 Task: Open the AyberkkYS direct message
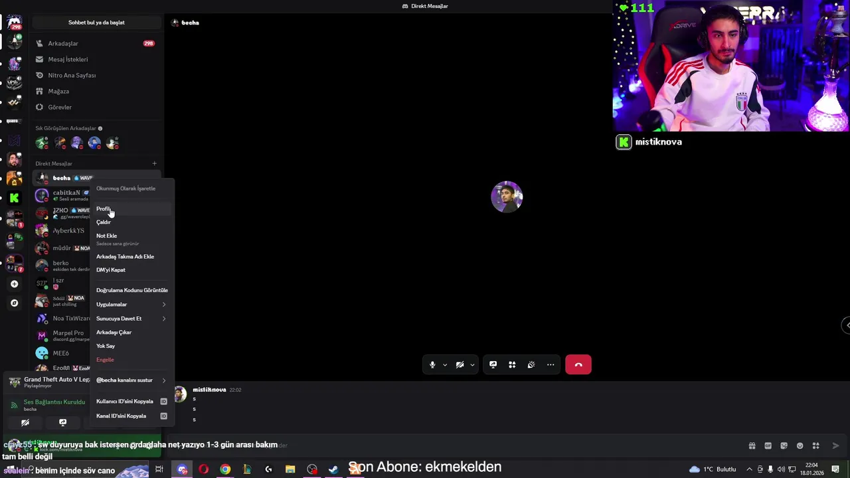click(x=62, y=230)
